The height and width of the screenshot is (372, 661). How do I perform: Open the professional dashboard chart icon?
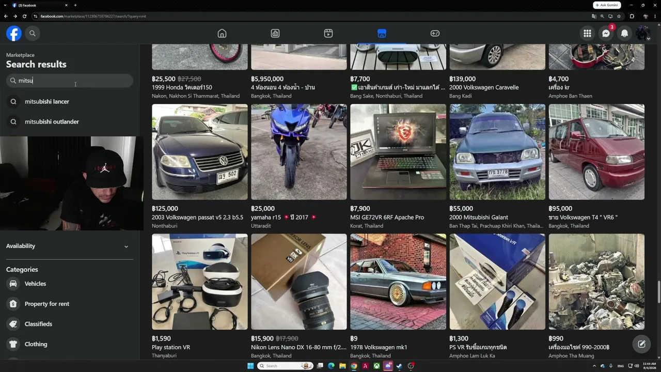(x=275, y=34)
